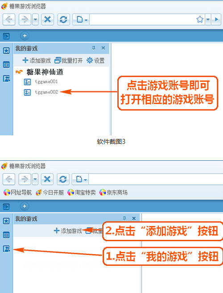Open 设置 in upper My Games panel
The height and width of the screenshot is (293, 223).
(x=95, y=60)
